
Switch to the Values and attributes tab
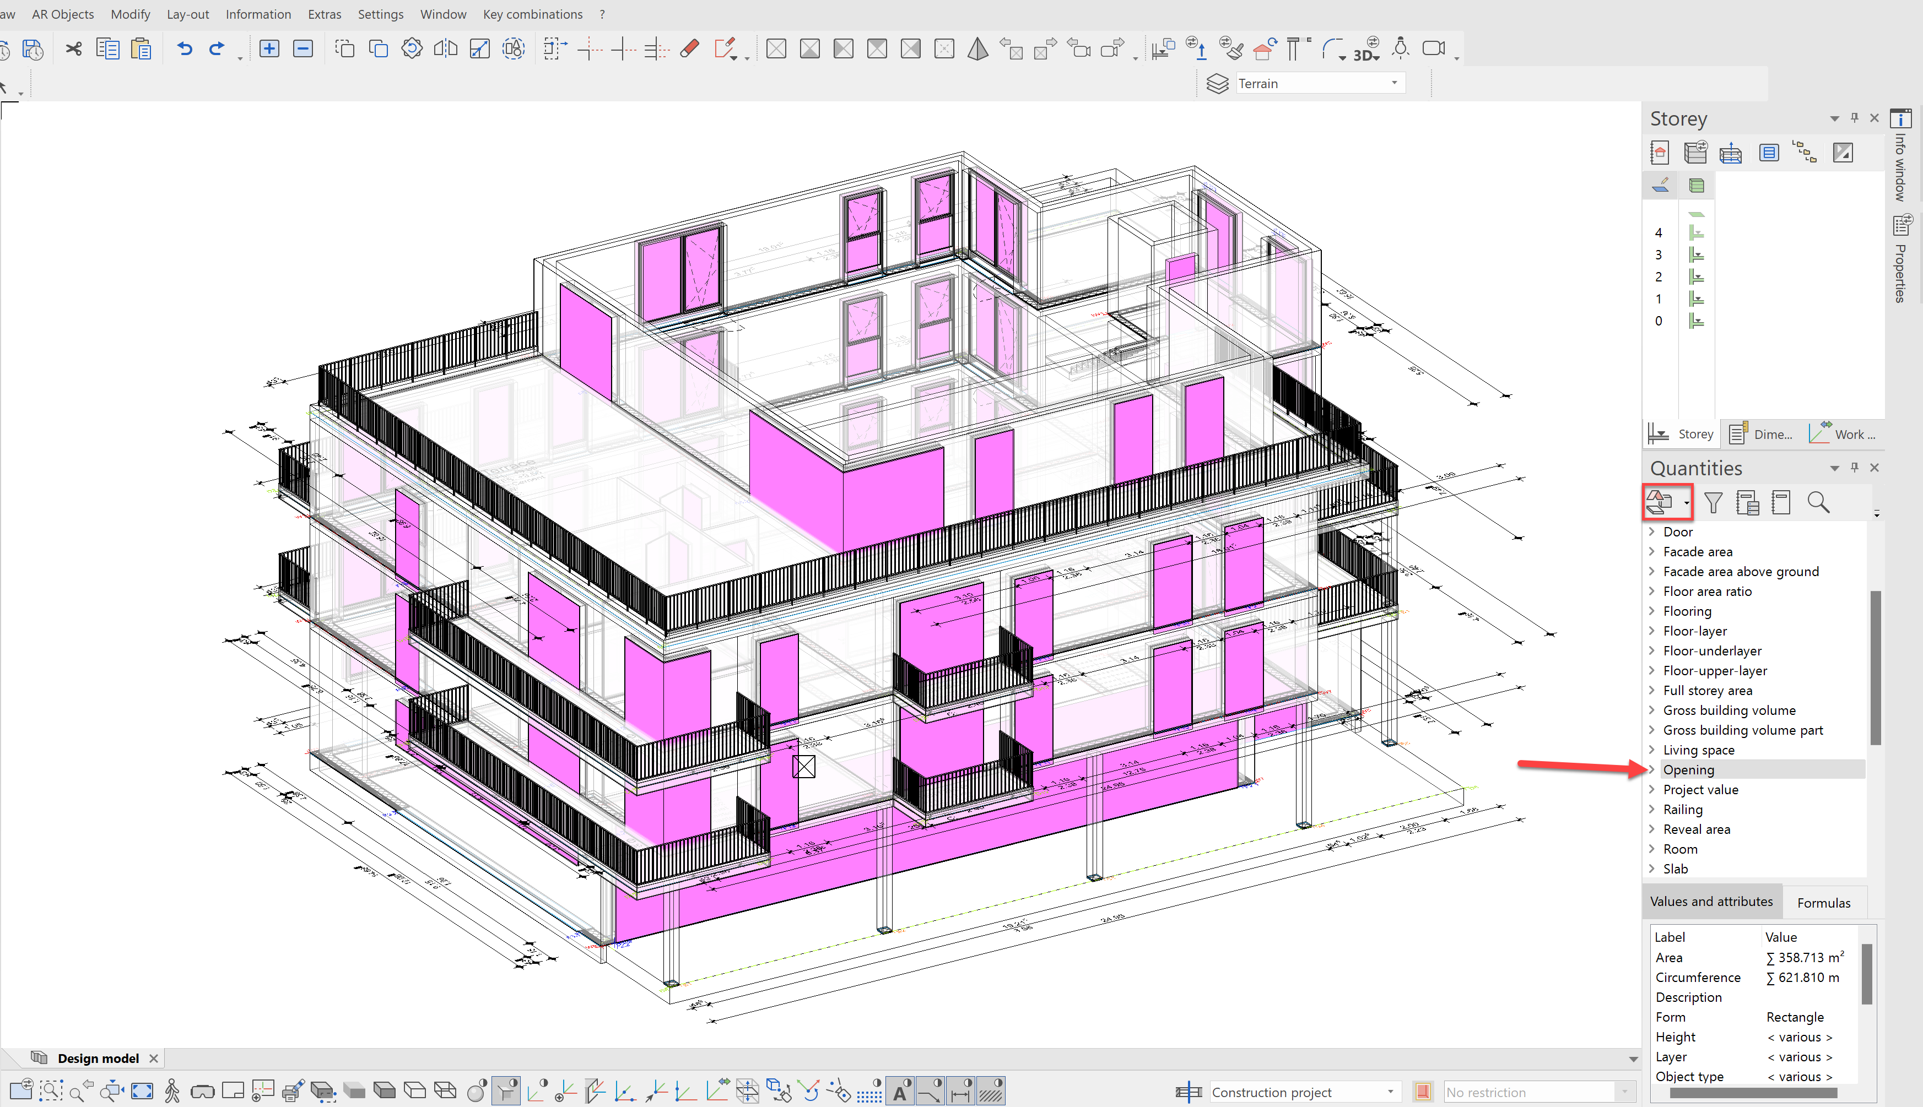(1711, 901)
